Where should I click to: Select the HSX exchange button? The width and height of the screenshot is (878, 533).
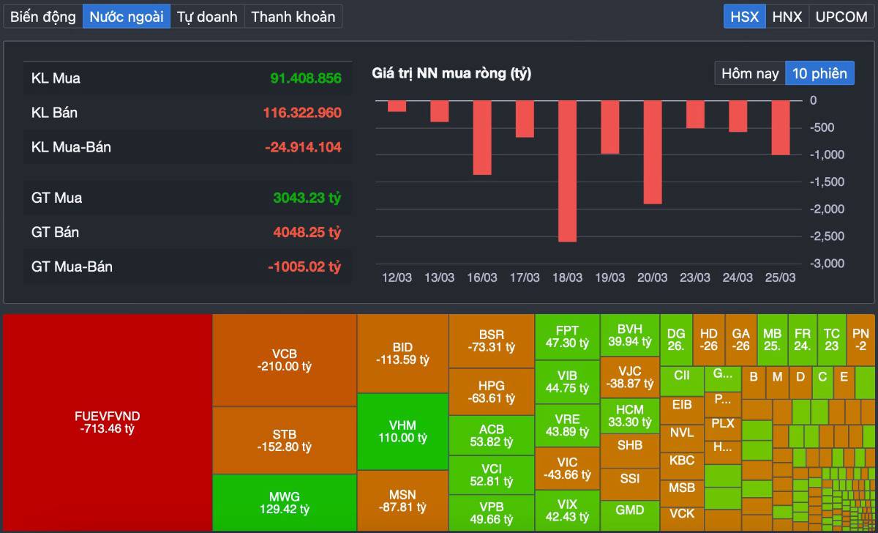click(x=745, y=16)
